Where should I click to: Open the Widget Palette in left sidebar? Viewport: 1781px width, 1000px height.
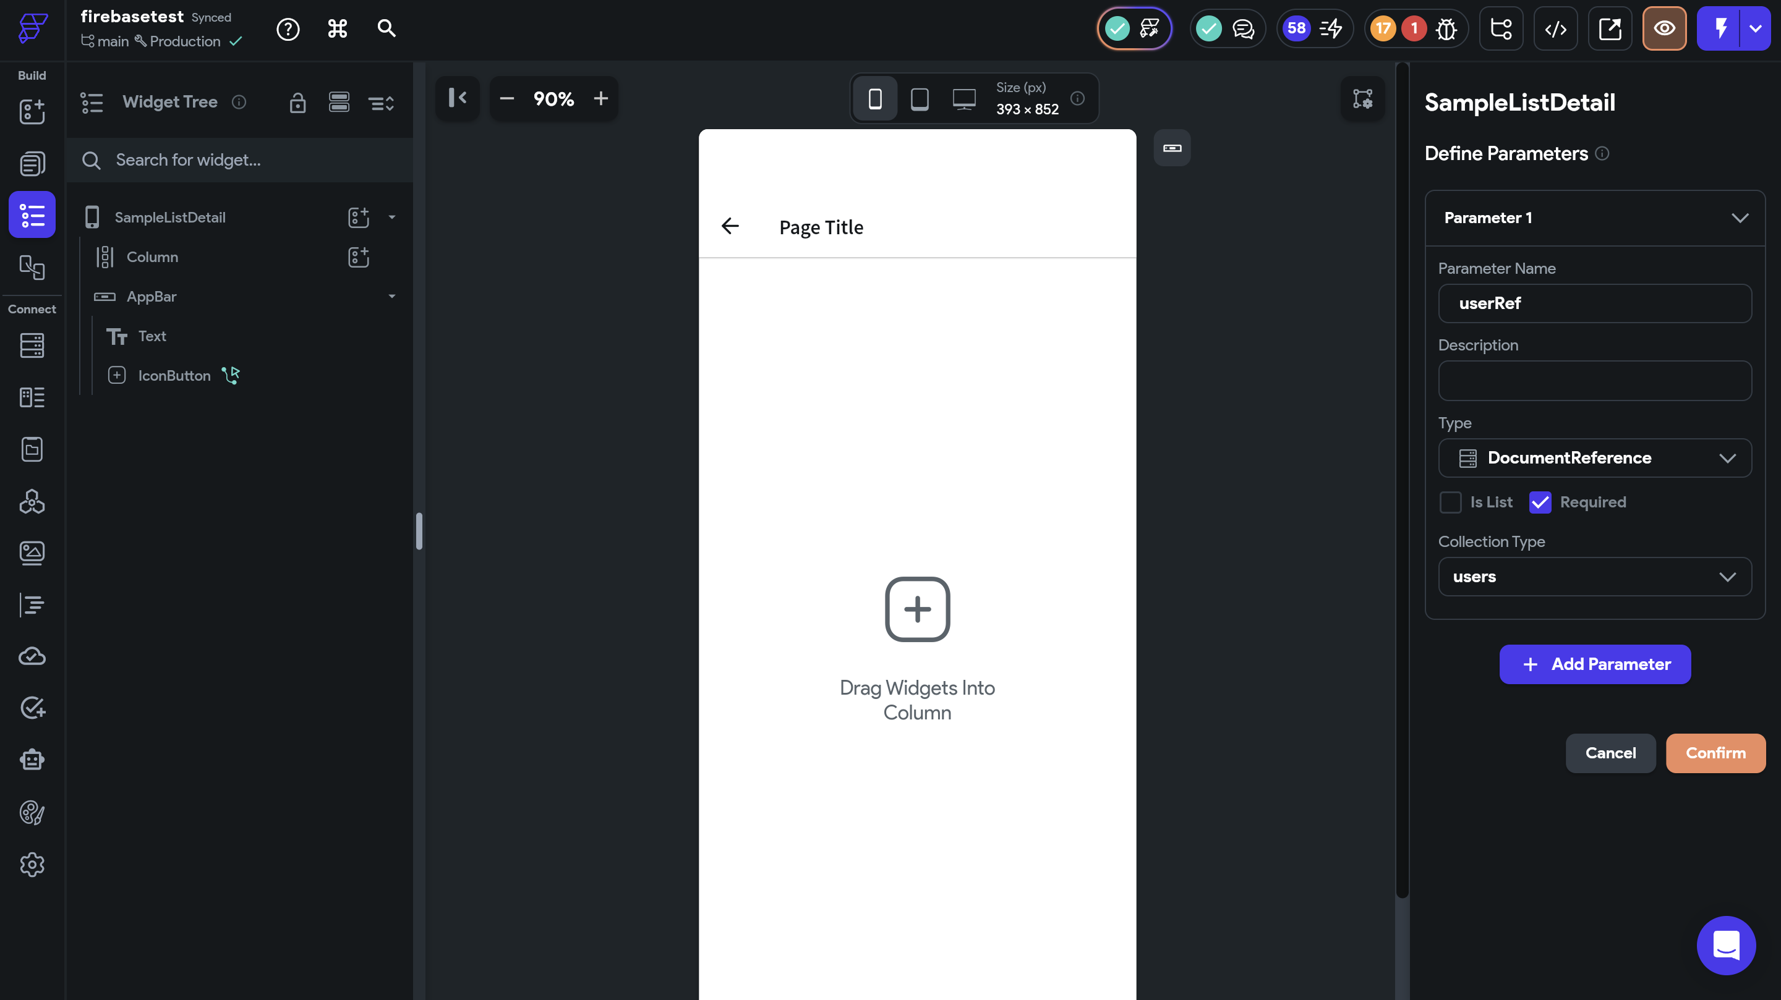(32, 112)
